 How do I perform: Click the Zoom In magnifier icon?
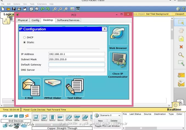54,9
